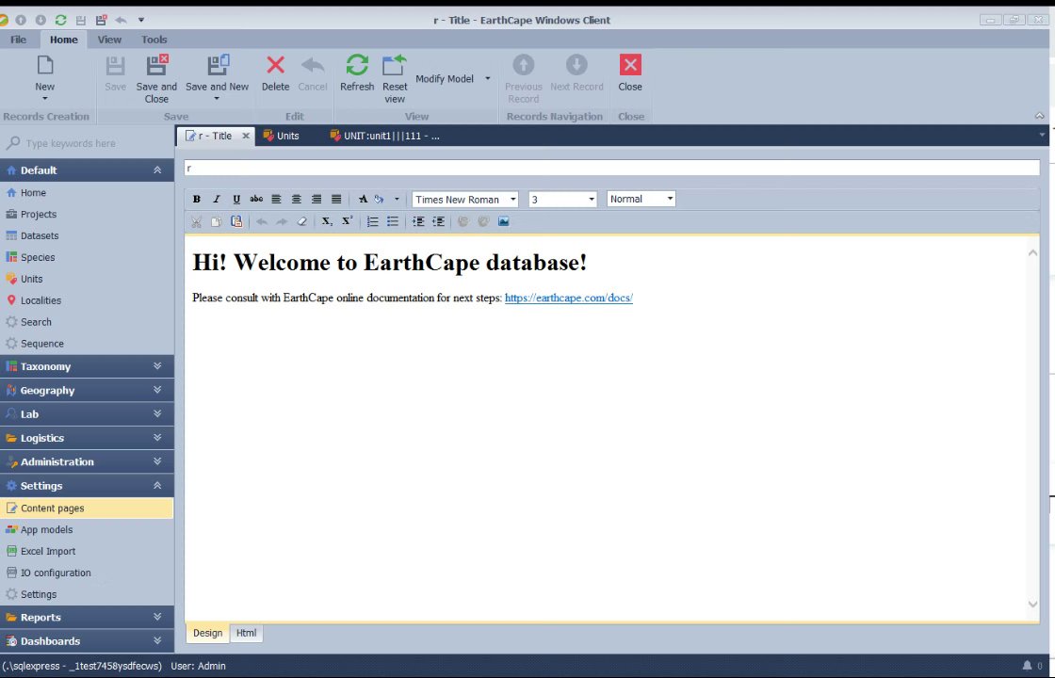Open font color tool
The image size is (1055, 678).
(364, 199)
